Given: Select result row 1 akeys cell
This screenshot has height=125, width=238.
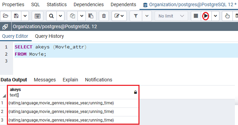Looking at the screenshot, I should (x=73, y=103).
